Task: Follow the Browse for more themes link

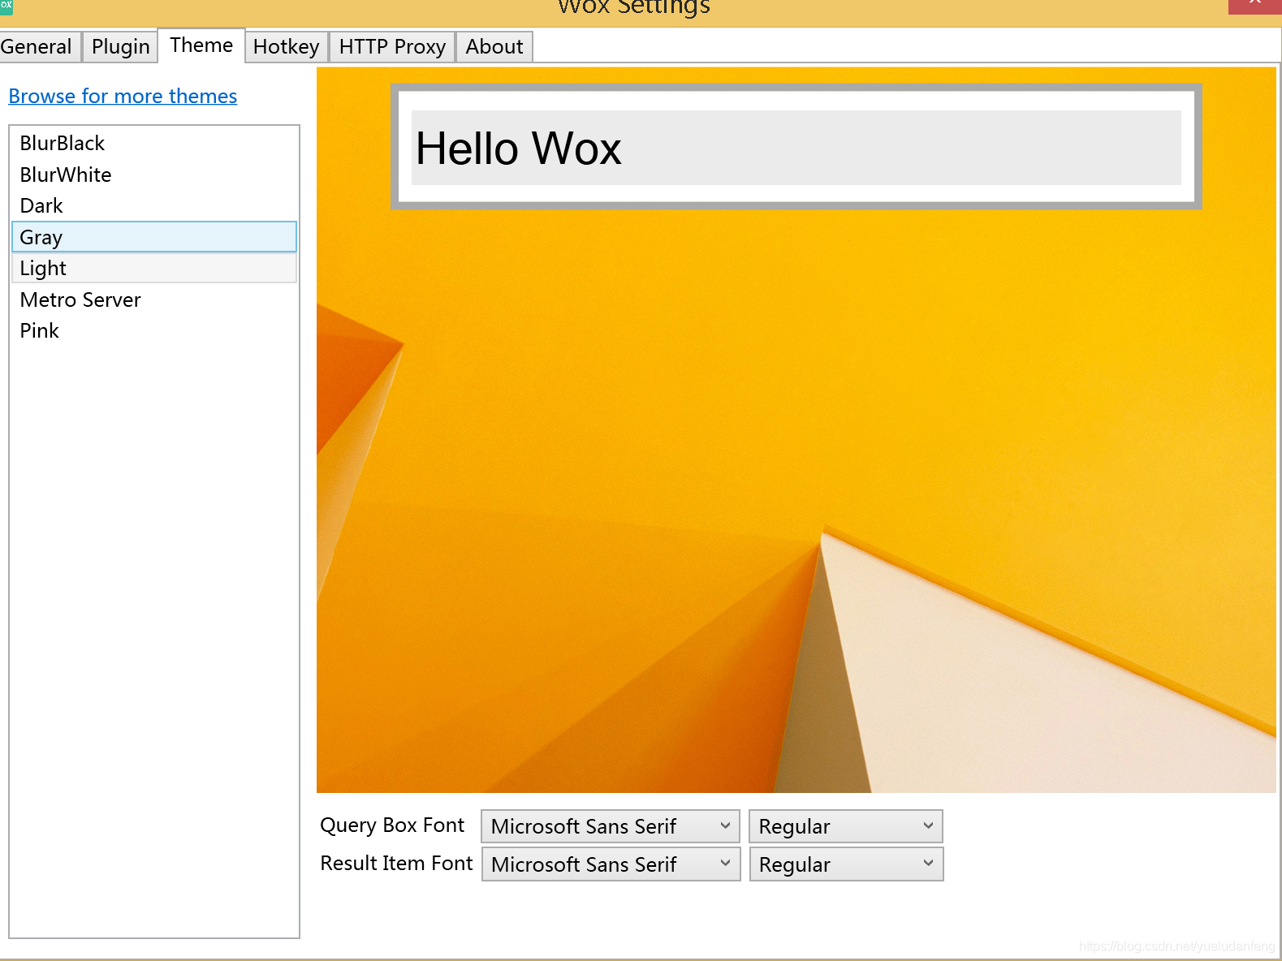Action: click(123, 96)
